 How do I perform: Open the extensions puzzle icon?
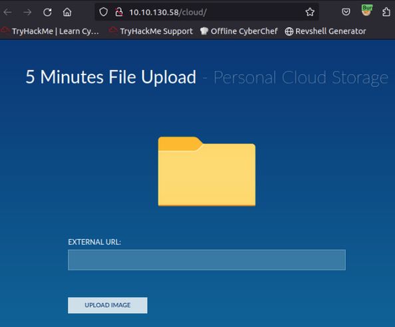386,12
